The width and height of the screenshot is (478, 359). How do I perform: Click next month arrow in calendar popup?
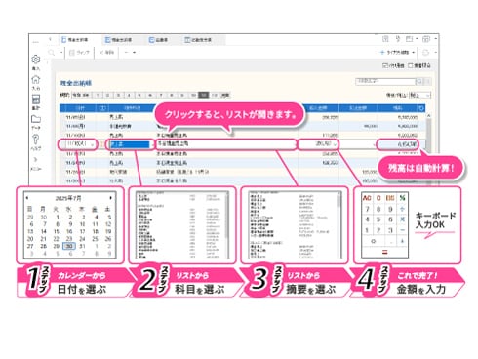pos(111,198)
